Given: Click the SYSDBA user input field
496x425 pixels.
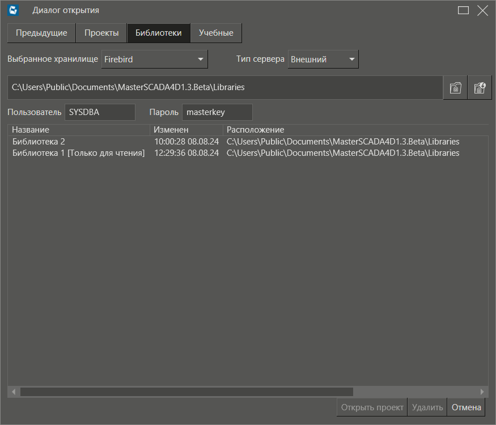Looking at the screenshot, I should (x=100, y=112).
